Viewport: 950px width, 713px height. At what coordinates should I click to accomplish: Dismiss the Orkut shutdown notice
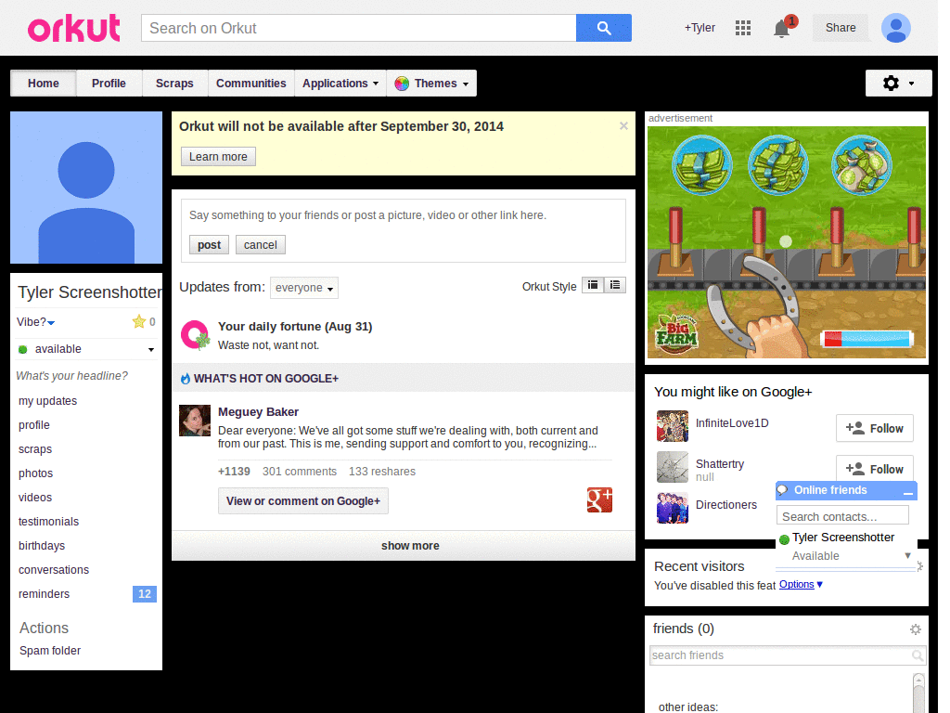[x=623, y=125]
